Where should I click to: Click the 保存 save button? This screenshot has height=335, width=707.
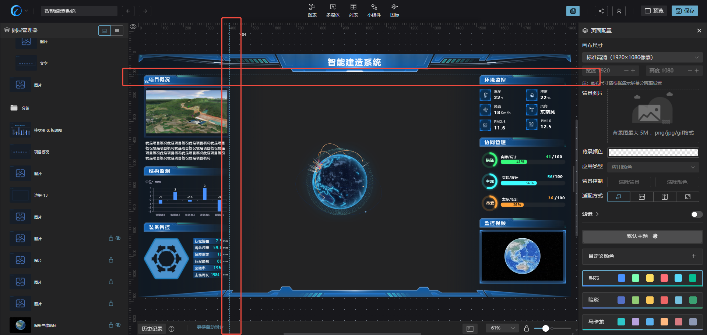[x=685, y=11]
